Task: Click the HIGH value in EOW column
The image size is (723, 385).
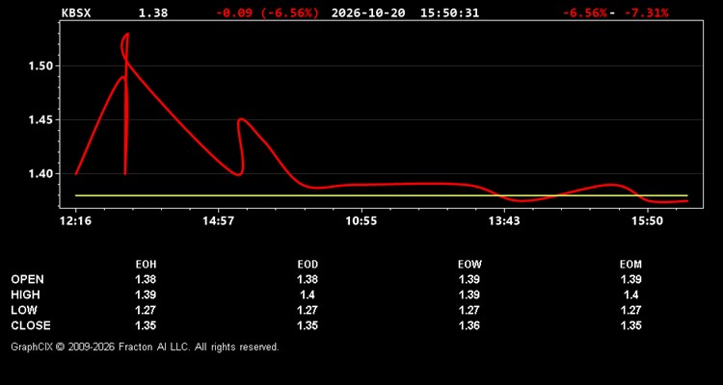Action: coord(469,295)
